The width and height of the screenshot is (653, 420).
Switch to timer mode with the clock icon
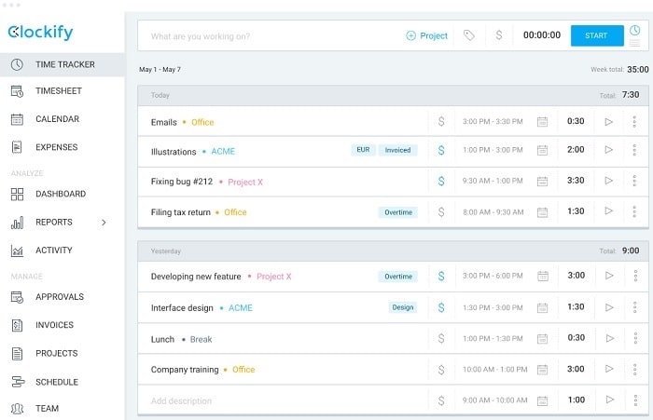pyautogui.click(x=634, y=30)
